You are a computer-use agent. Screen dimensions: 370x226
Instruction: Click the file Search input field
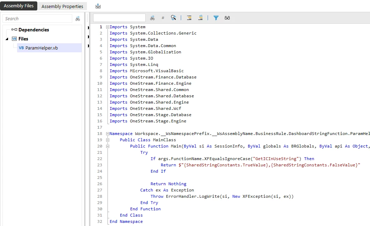37,18
